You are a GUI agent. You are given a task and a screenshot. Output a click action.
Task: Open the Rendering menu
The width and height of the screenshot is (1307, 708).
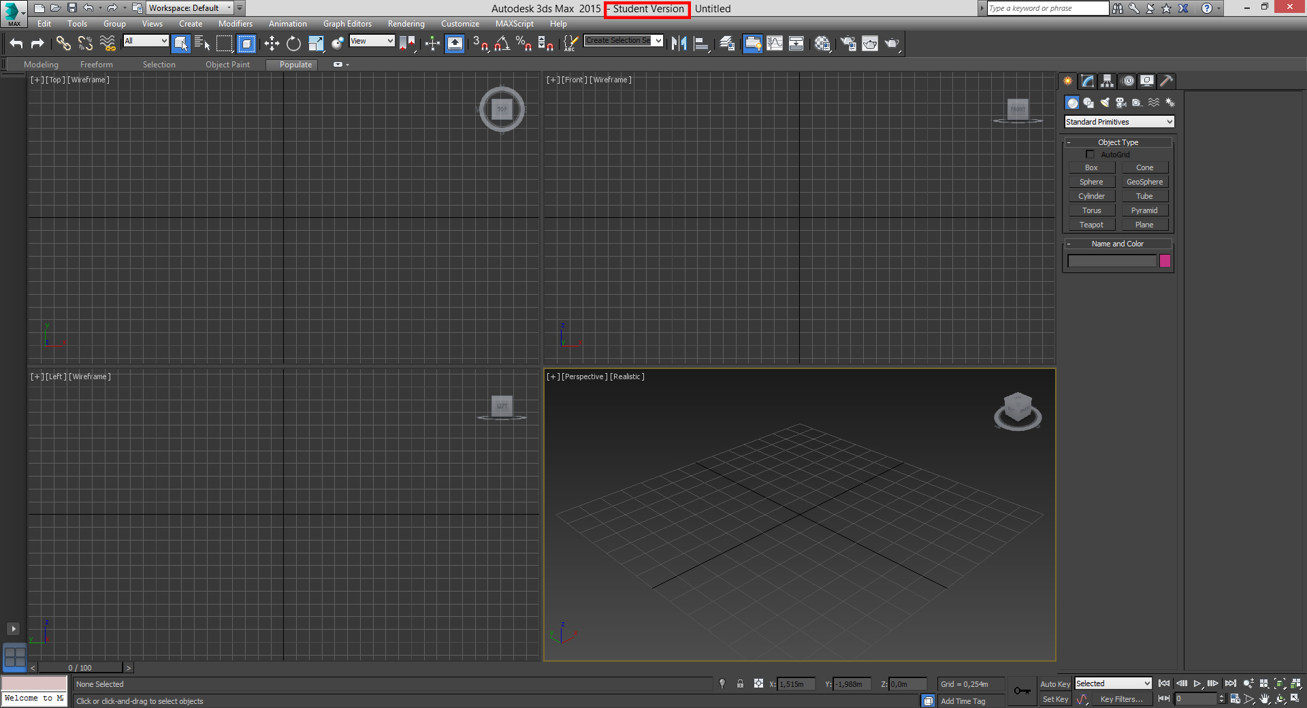tap(406, 24)
